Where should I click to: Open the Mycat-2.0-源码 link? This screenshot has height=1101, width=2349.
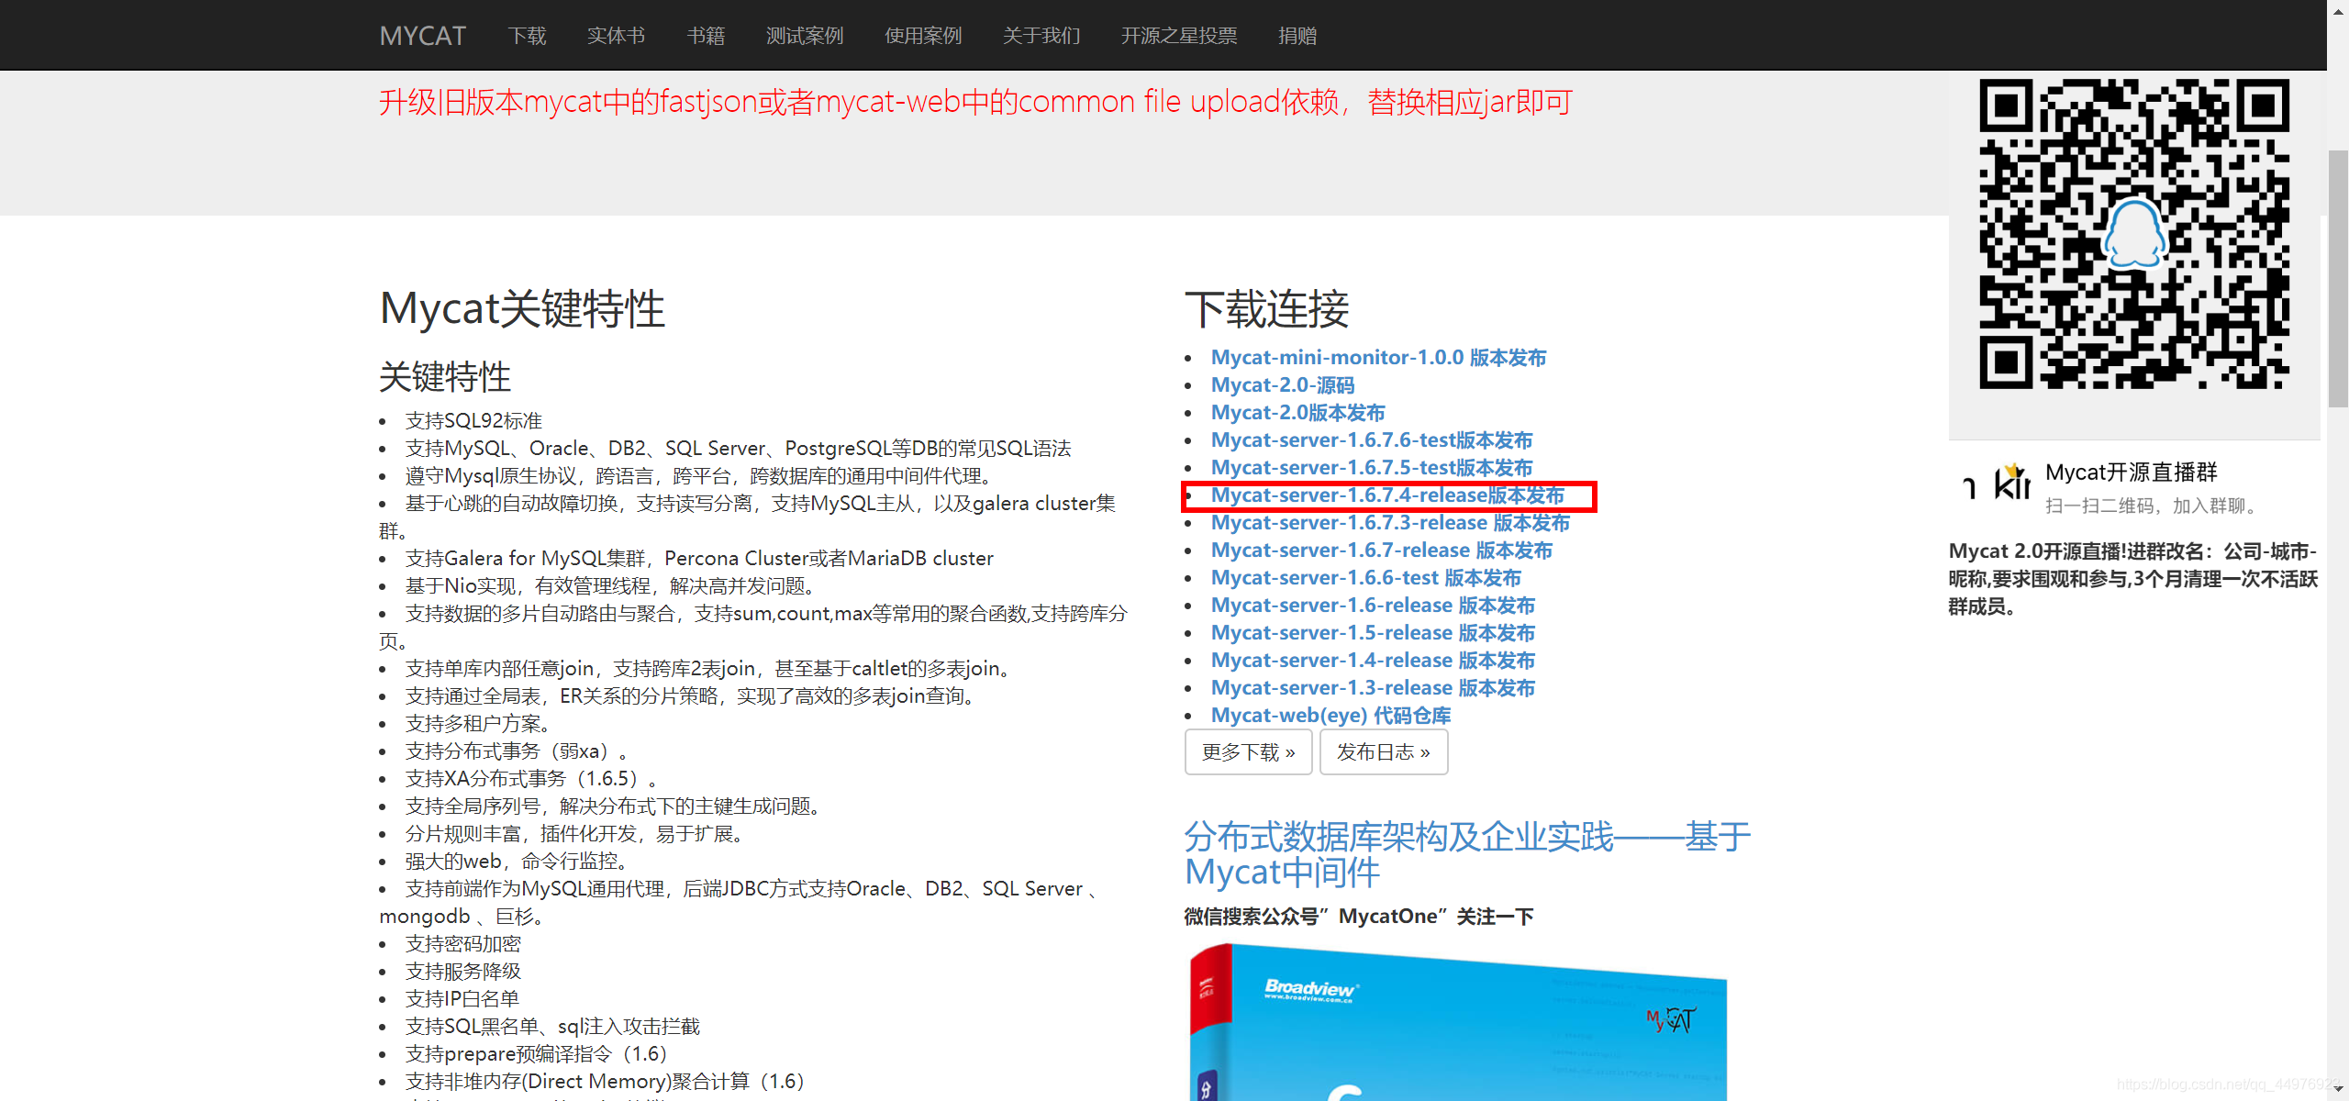[1282, 385]
